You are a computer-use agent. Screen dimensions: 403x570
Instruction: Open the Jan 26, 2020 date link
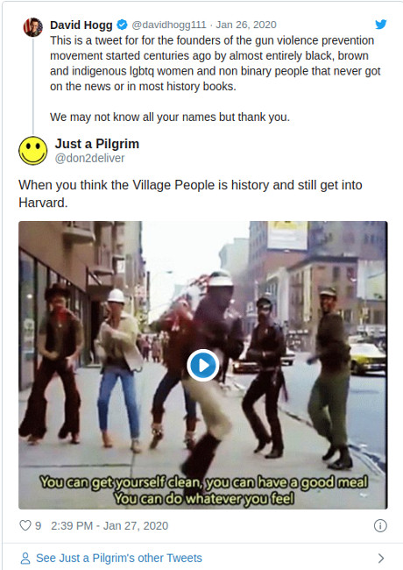246,25
